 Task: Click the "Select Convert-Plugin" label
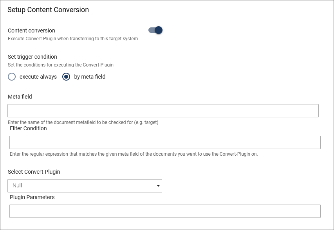coord(34,172)
